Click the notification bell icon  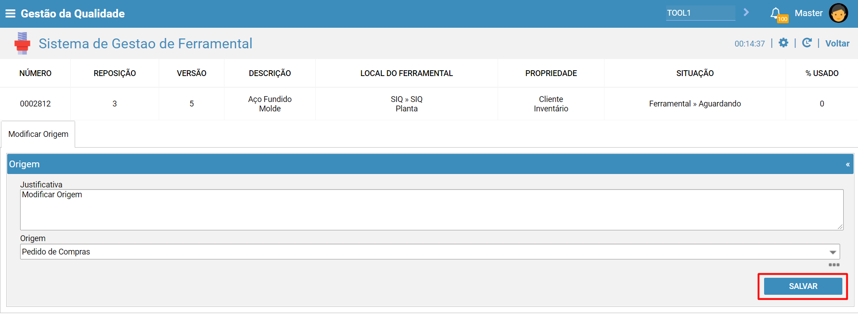click(x=775, y=13)
